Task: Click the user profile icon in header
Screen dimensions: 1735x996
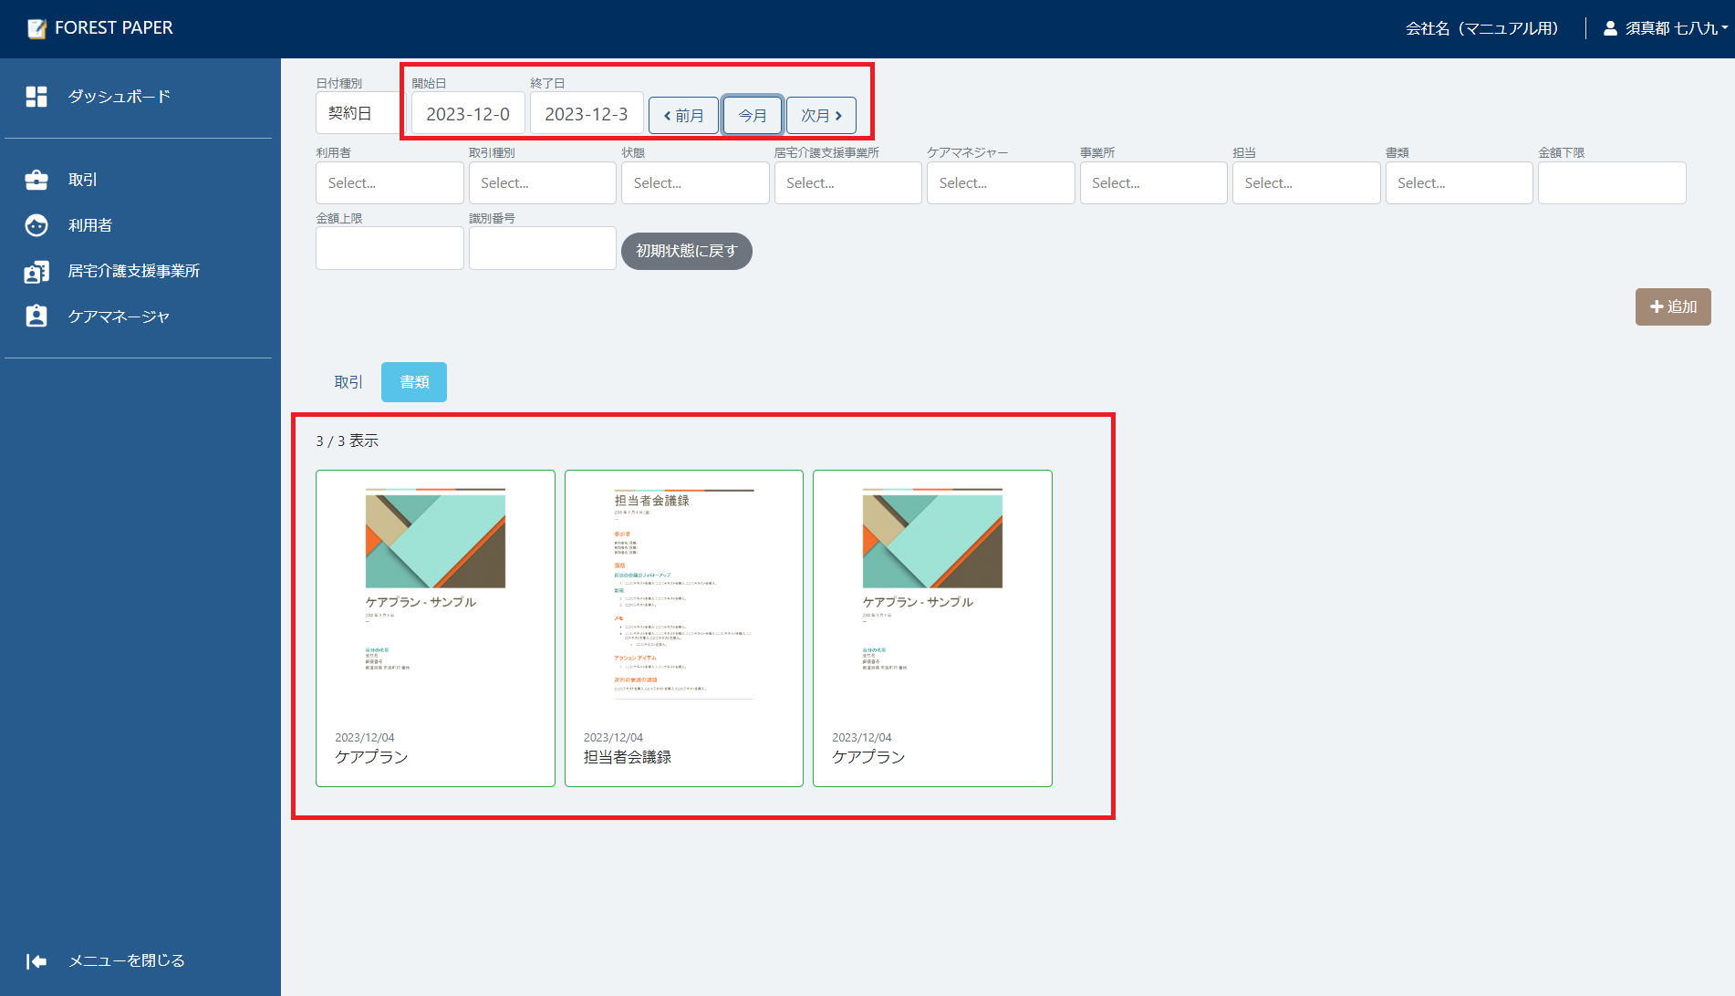Action: pos(1610,28)
